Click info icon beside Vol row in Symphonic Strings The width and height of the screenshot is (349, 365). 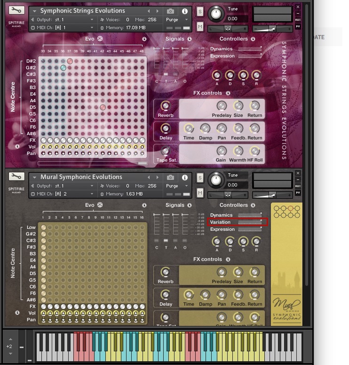coord(17,146)
